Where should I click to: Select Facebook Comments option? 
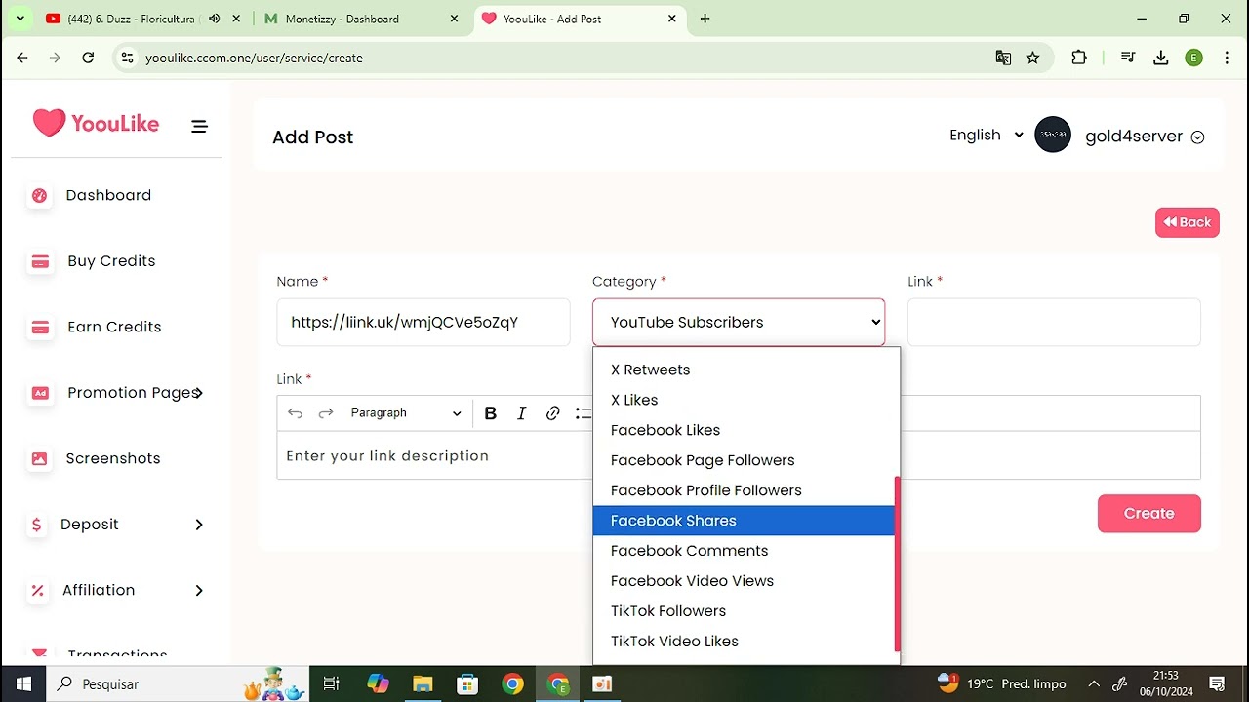click(744, 551)
